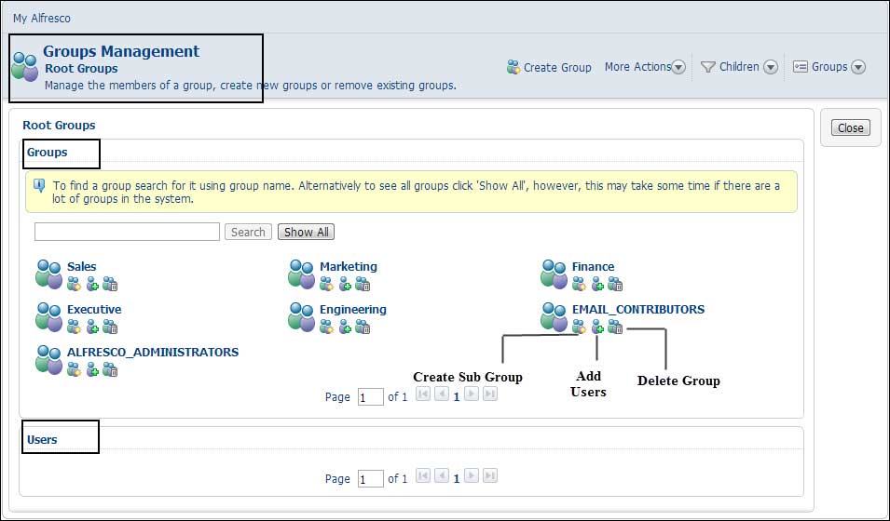The width and height of the screenshot is (890, 521).
Task: Open the Marketing group link
Action: 348,266
